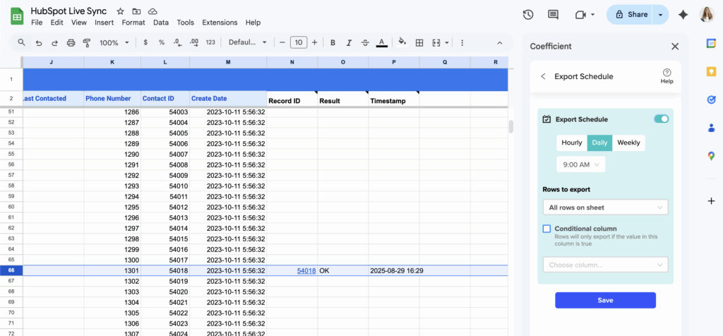Image resolution: width=723 pixels, height=336 pixels.
Task: Undo the last action
Action: 39,43
